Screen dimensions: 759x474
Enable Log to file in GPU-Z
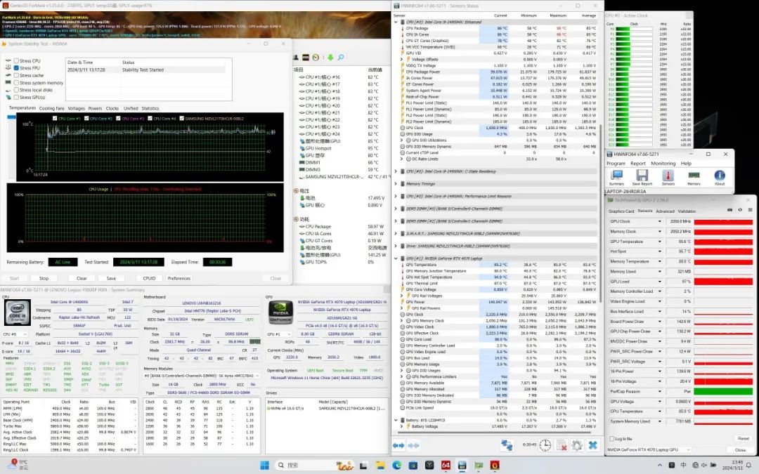(611, 438)
